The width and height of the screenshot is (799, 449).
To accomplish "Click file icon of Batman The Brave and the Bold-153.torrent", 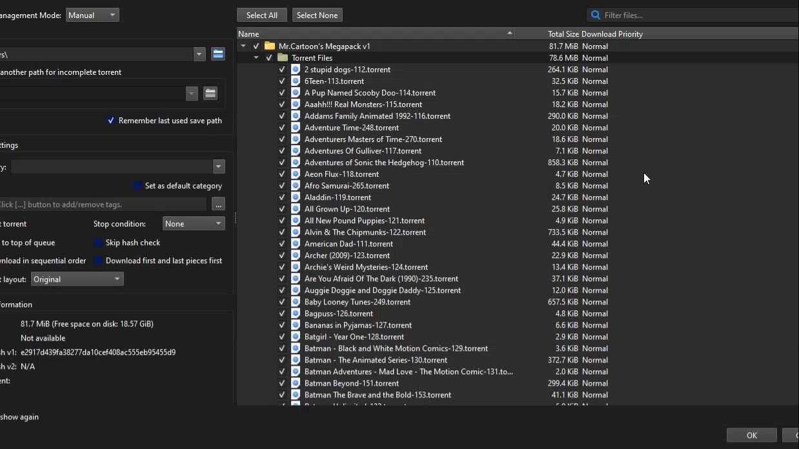I will click(296, 394).
